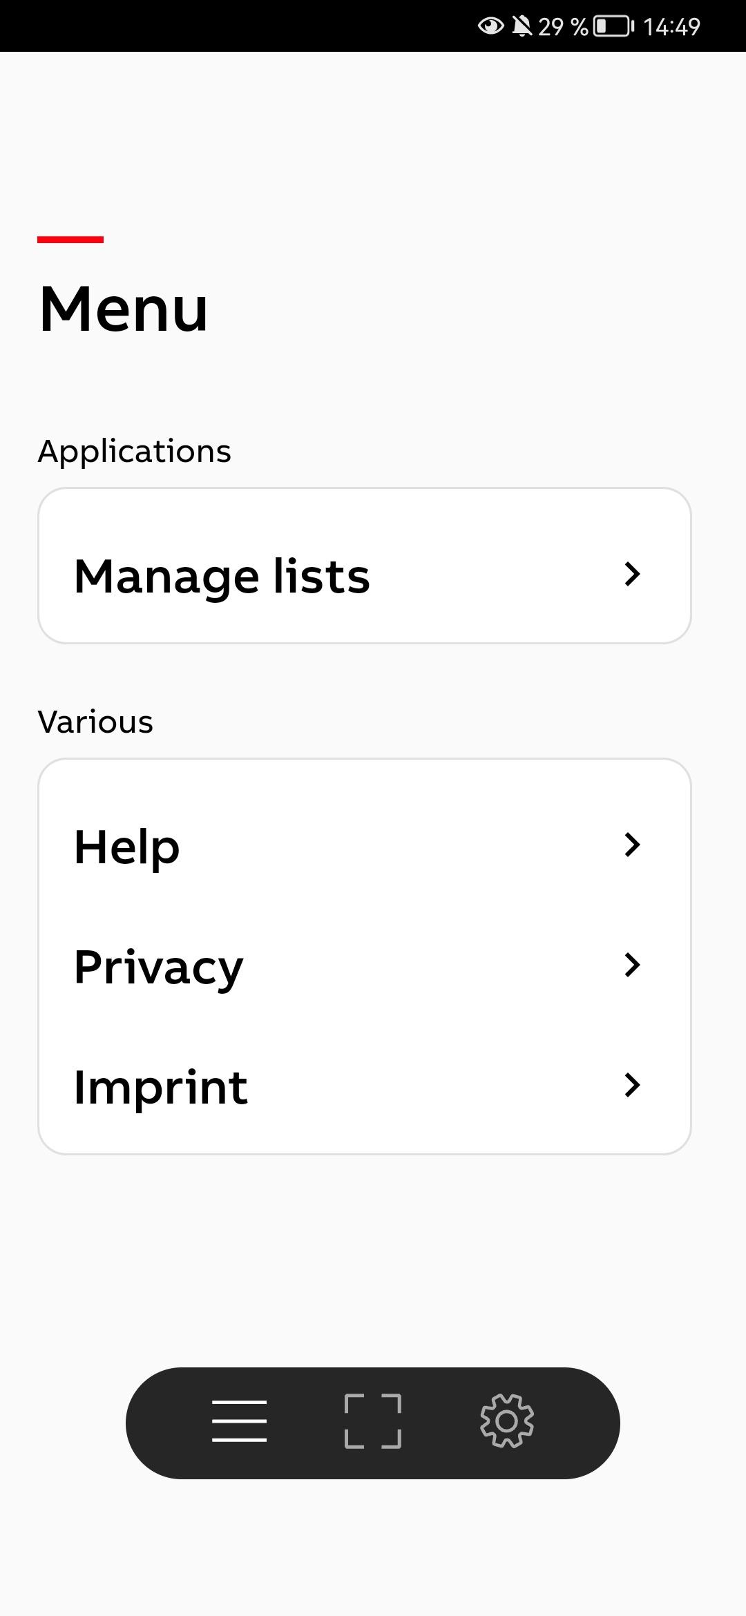Screen dimensions: 746x1616
Task: Tap the battery icon in status bar
Action: tap(613, 26)
